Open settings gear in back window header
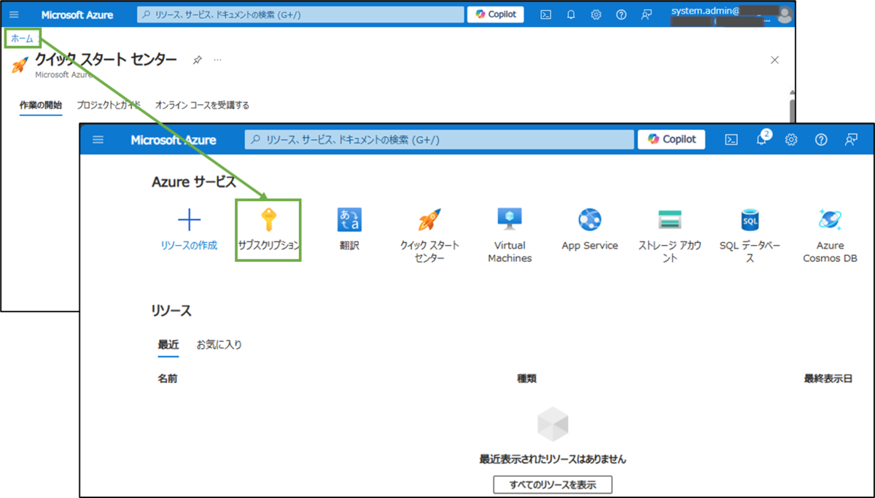The width and height of the screenshot is (875, 498). (x=596, y=15)
